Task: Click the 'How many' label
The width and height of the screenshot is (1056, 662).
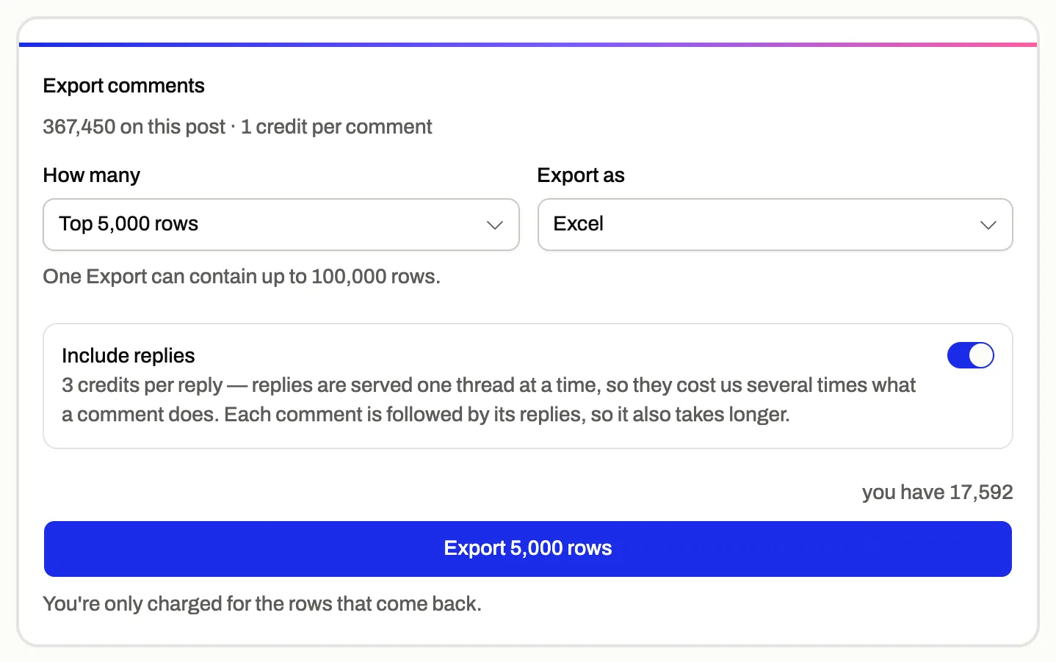Action: 92,175
